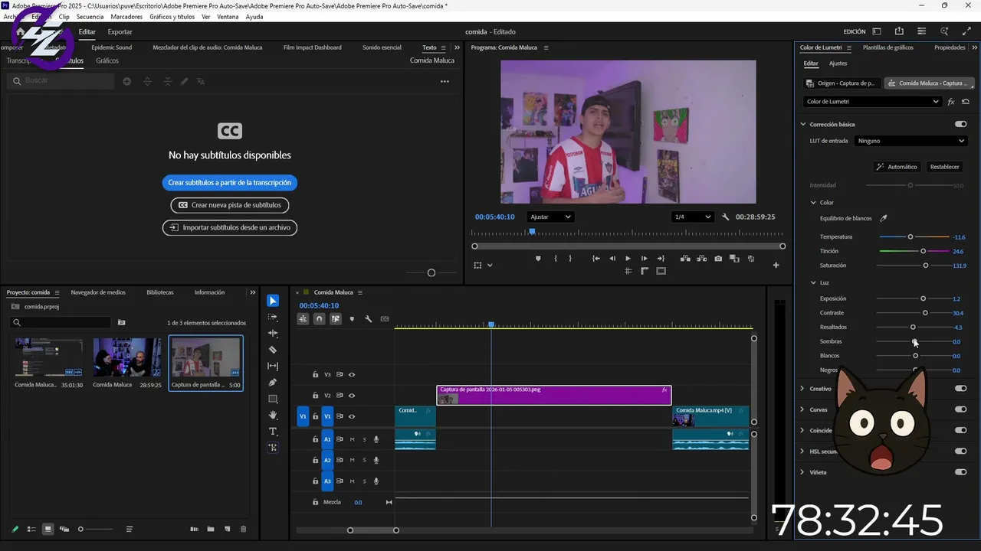Select the Razor tool
The height and width of the screenshot is (551, 981).
273,350
